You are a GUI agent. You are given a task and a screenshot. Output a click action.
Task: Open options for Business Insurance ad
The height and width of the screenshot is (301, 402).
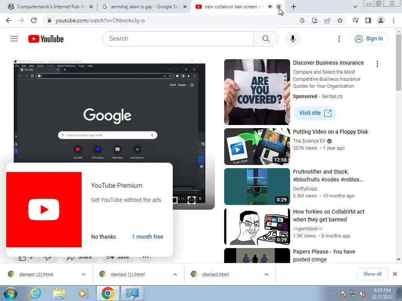377,64
